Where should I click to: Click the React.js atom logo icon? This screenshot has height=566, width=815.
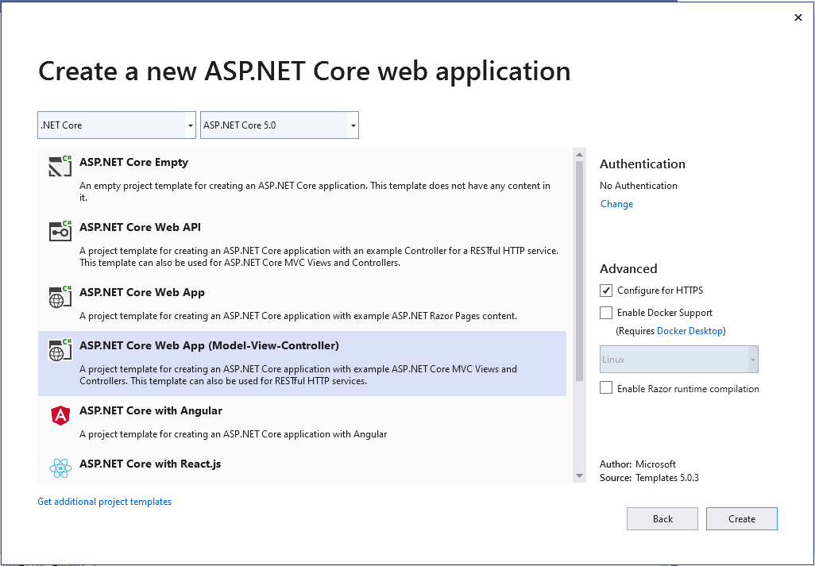(60, 468)
